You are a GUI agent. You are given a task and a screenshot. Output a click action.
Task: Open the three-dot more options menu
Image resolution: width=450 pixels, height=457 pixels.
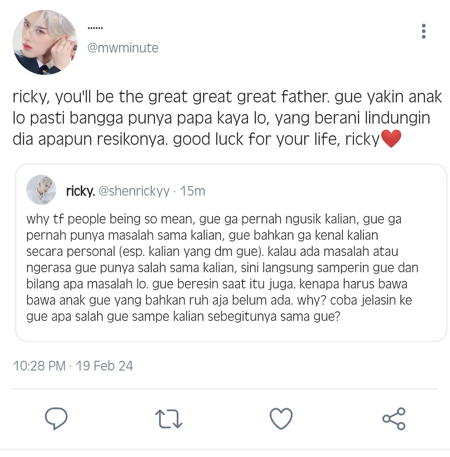[x=424, y=31]
